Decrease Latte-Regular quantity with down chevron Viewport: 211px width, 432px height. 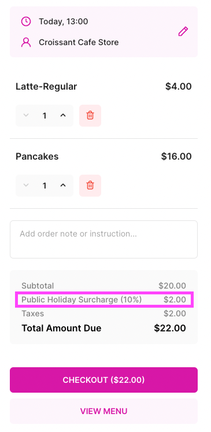[26, 116]
